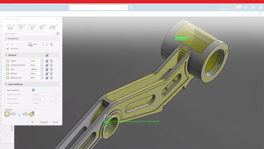Clear the Limiting Contour with its eraser
Viewport: 264px width, 149px height.
[x=47, y=65]
